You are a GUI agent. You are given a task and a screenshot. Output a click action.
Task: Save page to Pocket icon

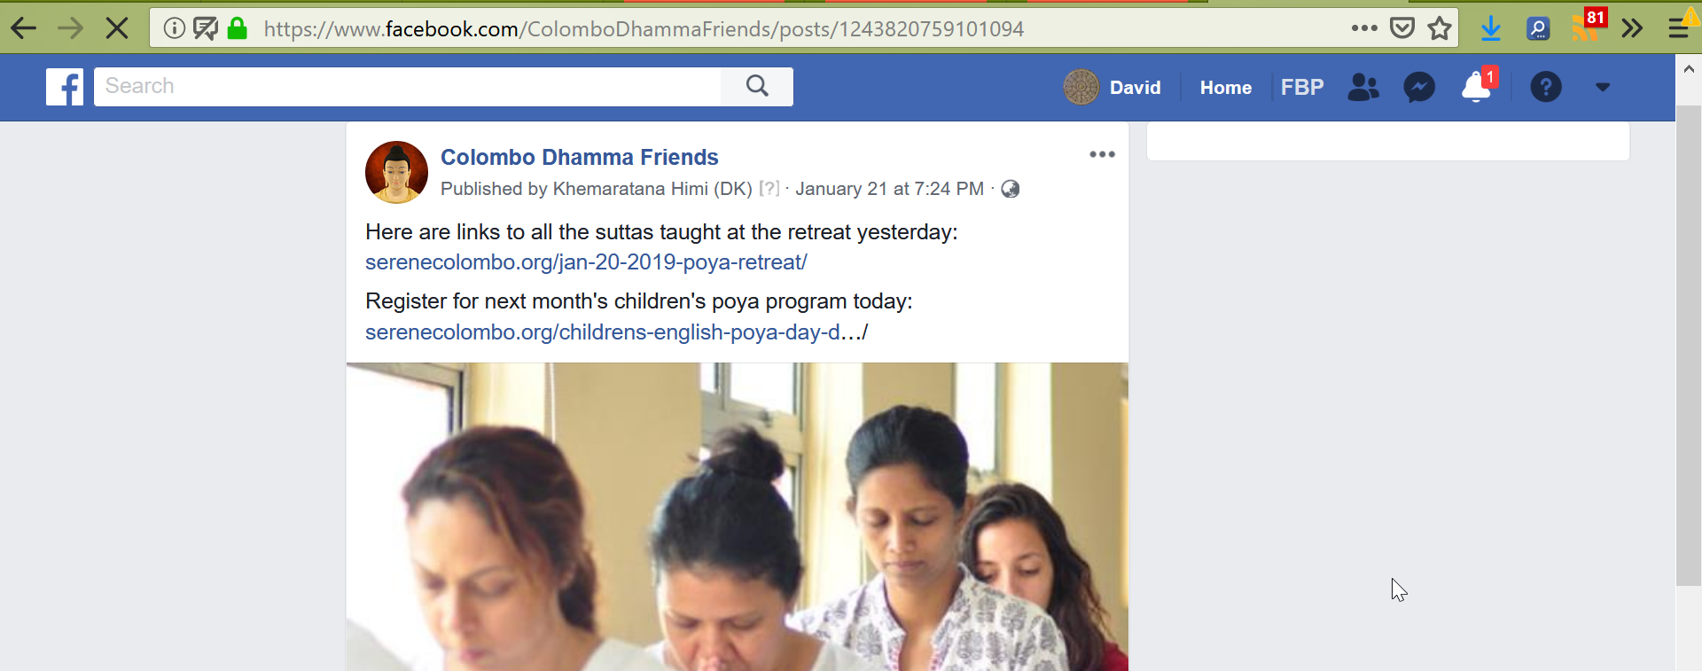pyautogui.click(x=1401, y=28)
